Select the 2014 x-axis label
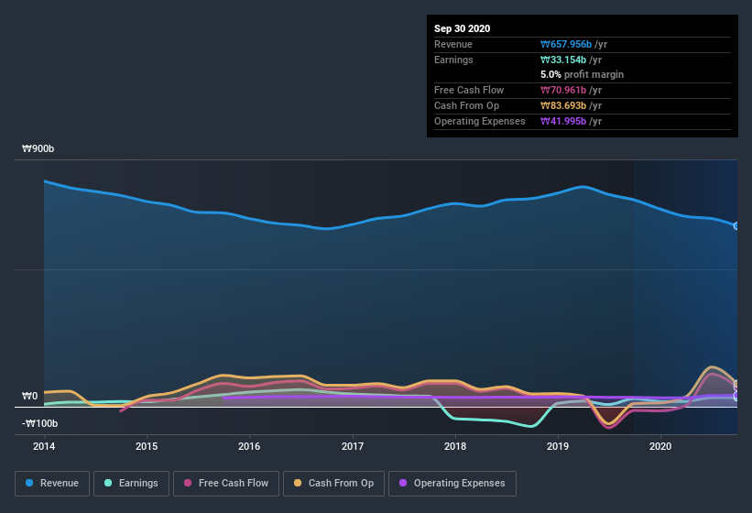This screenshot has width=752, height=513. (x=44, y=446)
